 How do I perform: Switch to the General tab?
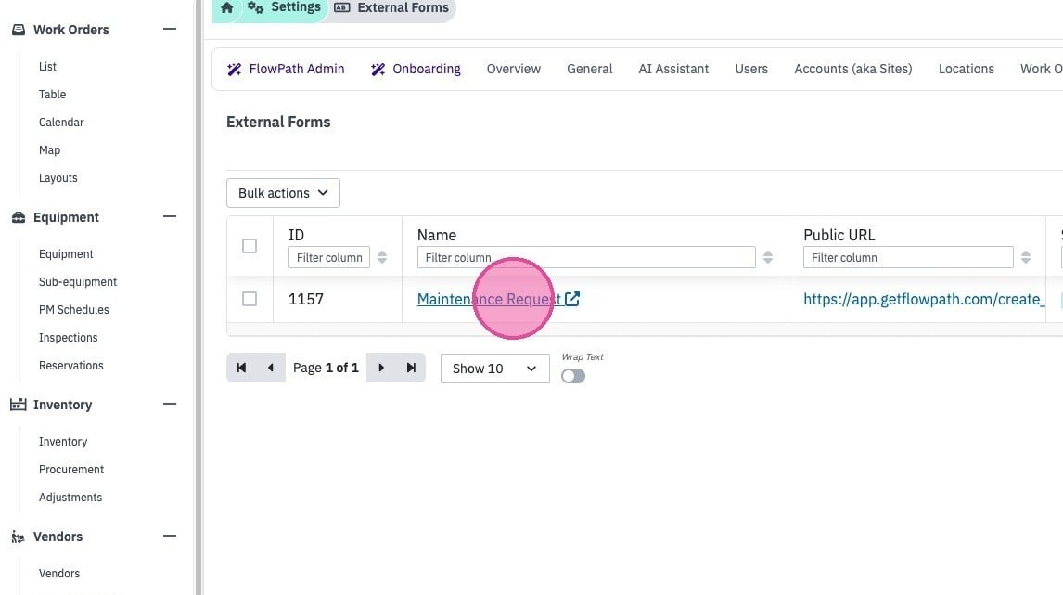click(589, 70)
